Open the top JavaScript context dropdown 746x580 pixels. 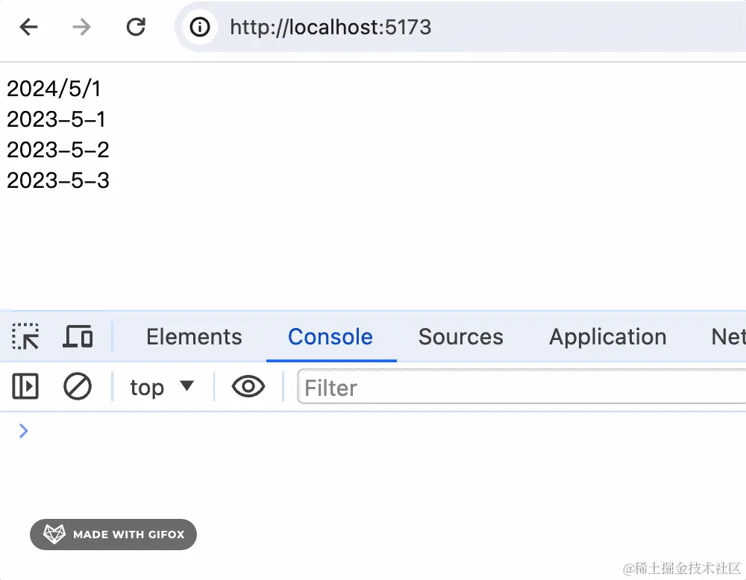(x=162, y=388)
